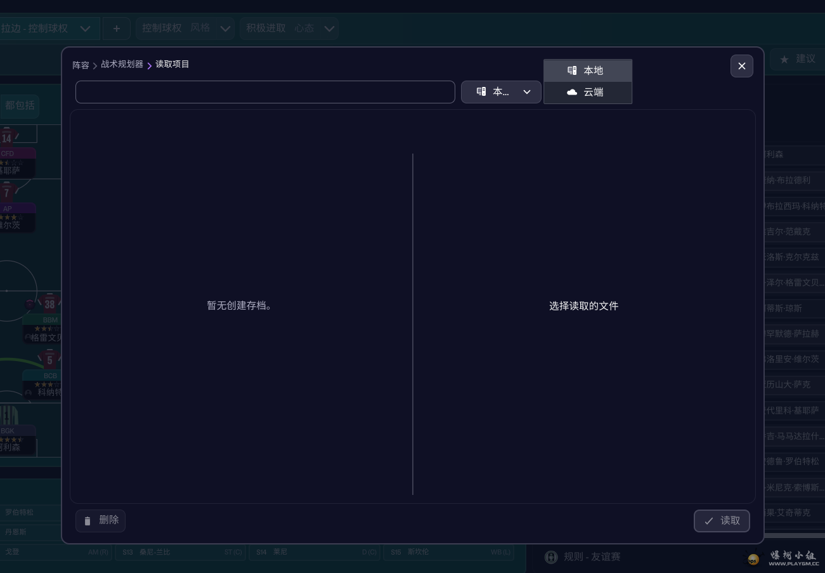Open the 爆棚小组 logo in the corner

point(753,559)
